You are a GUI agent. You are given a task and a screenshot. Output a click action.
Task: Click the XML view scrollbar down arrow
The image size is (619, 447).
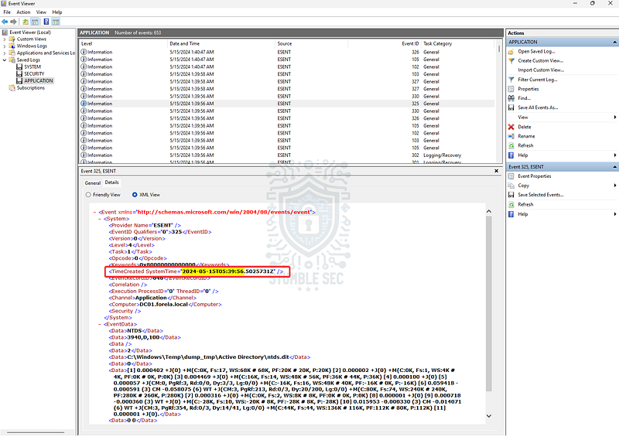489,416
